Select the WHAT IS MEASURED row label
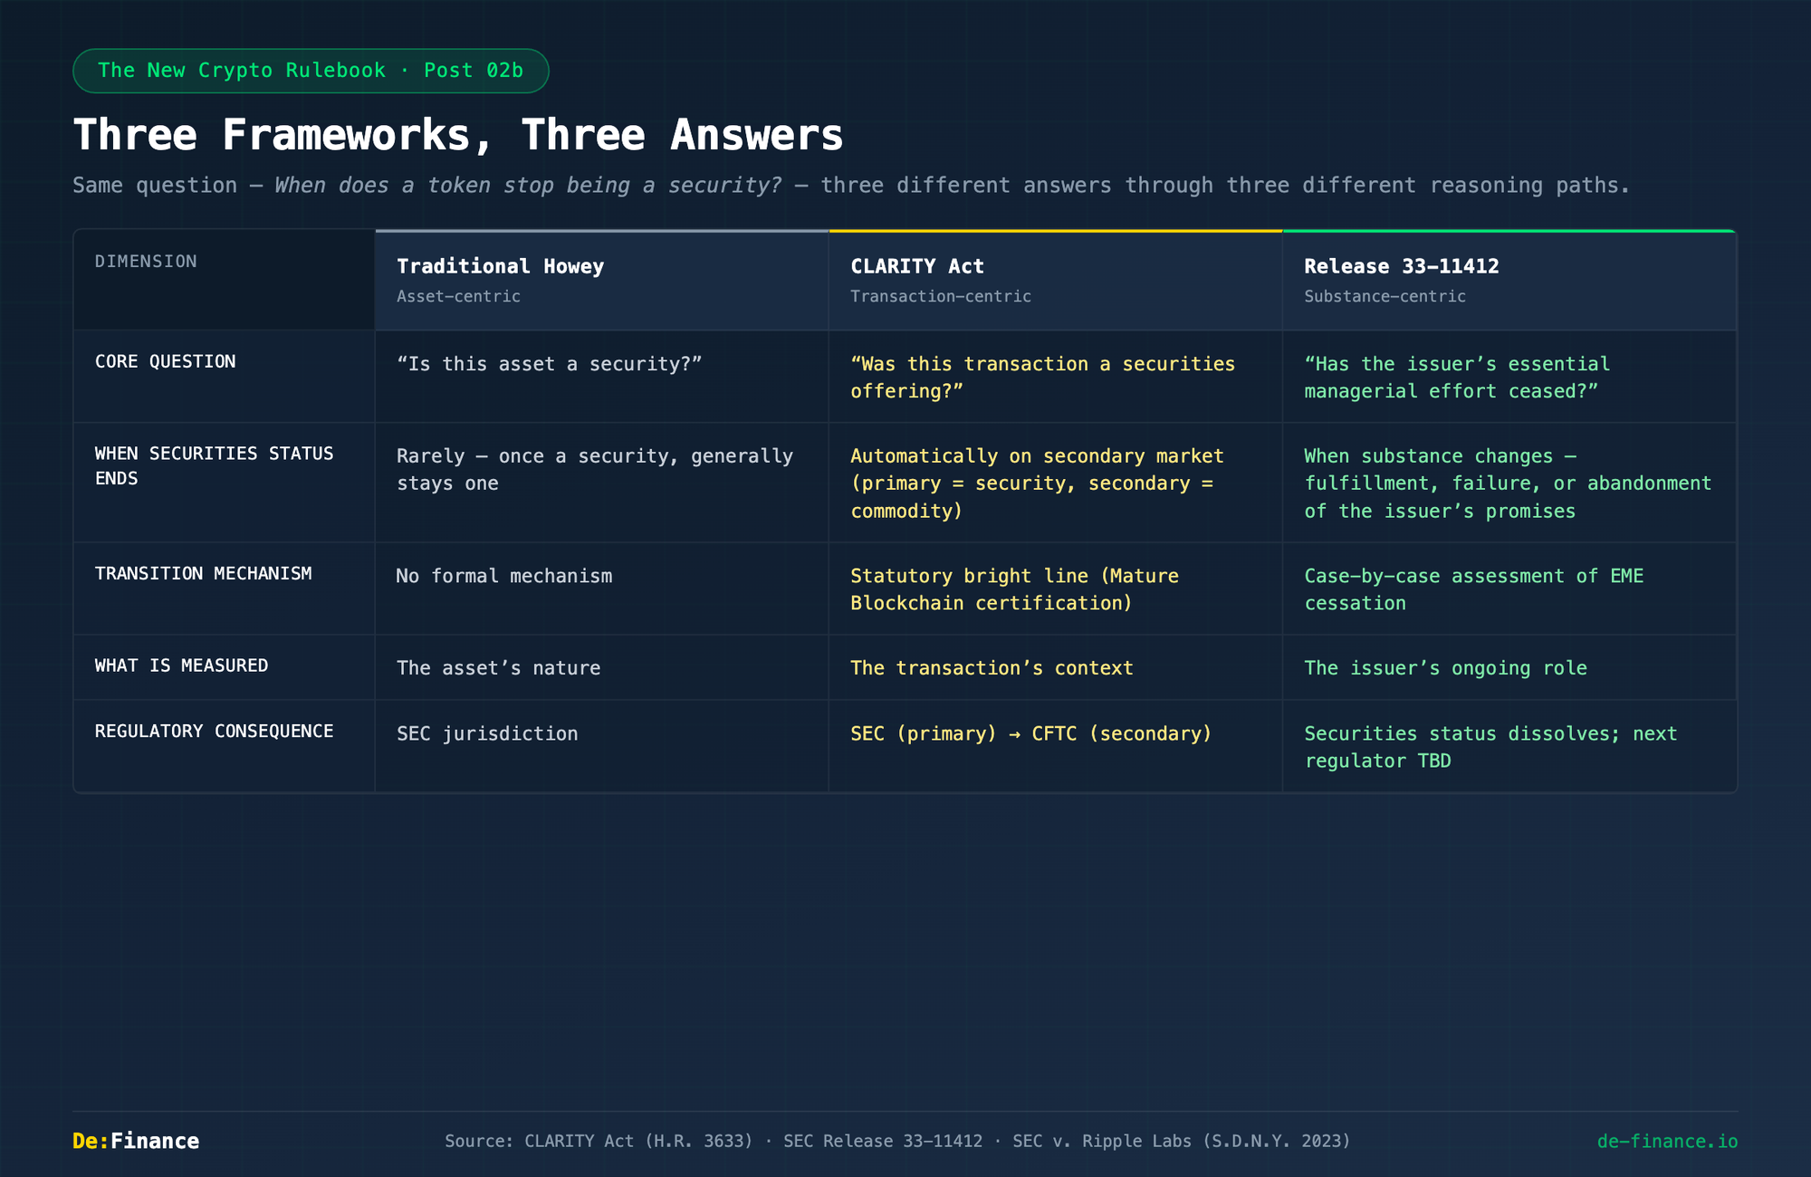The width and height of the screenshot is (1811, 1177). (x=181, y=665)
